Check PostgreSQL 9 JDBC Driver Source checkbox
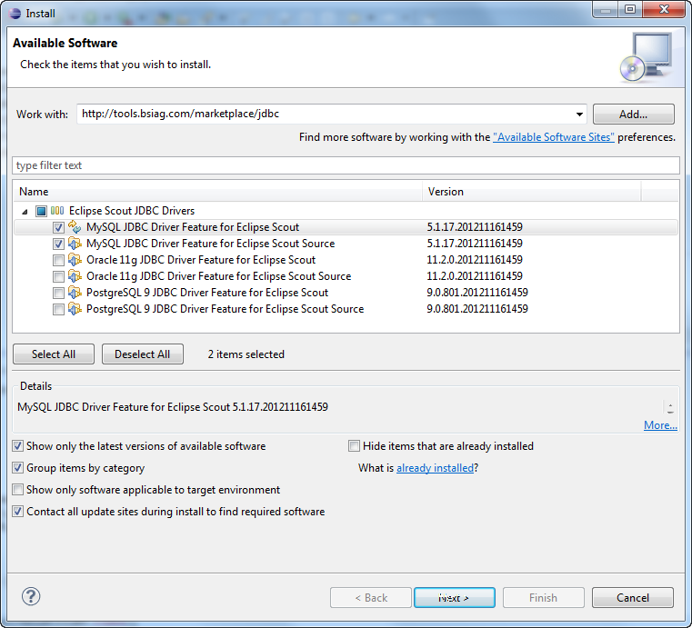 pos(58,309)
